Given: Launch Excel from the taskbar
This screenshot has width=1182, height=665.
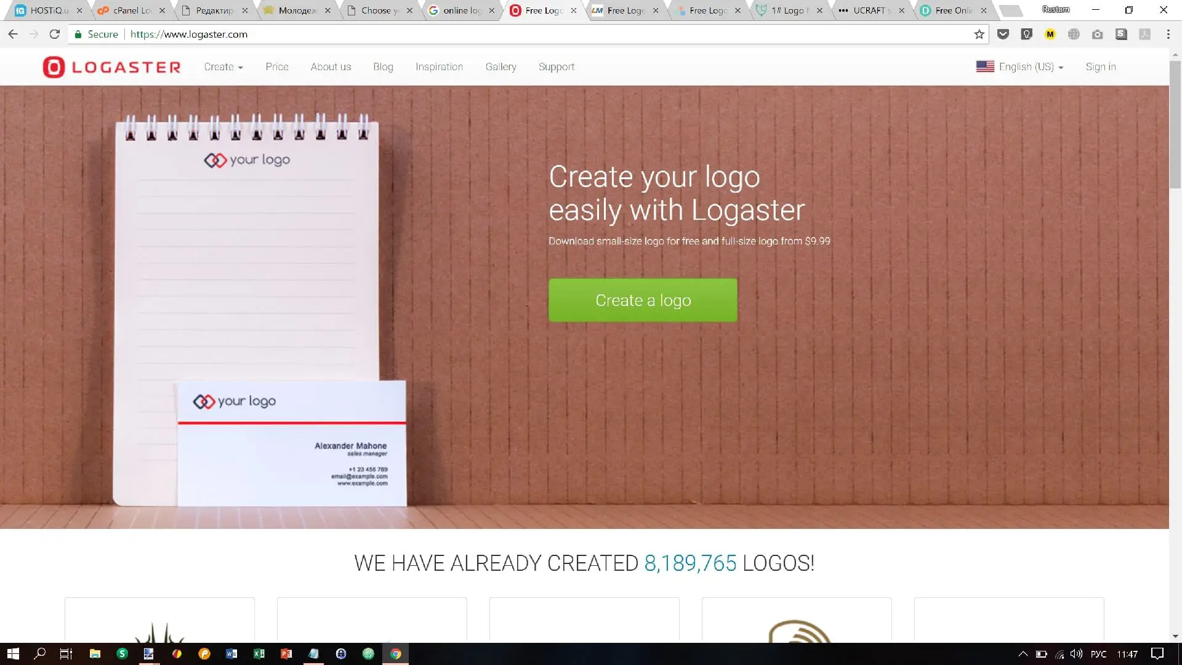Looking at the screenshot, I should point(259,654).
